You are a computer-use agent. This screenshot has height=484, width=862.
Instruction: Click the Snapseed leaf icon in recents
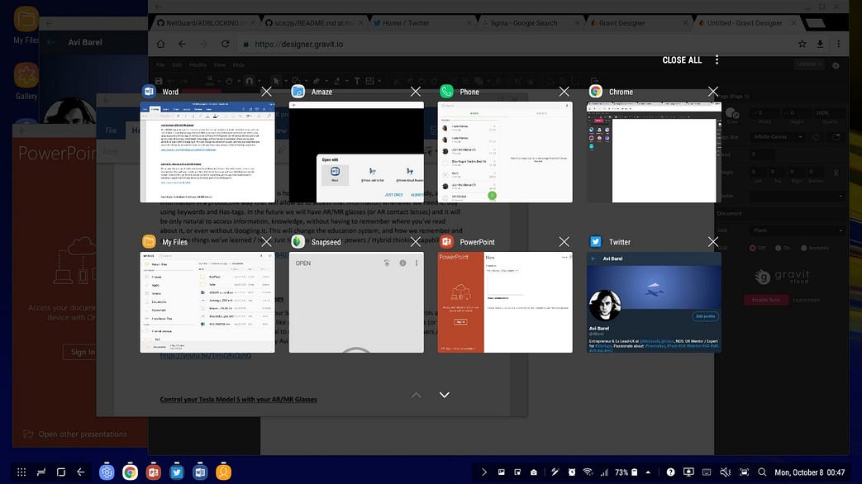pos(298,242)
